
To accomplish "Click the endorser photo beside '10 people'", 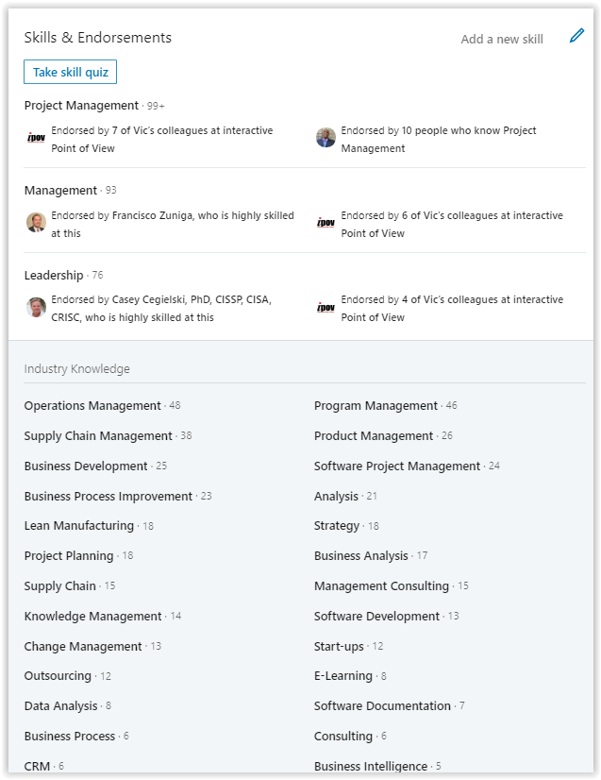I will coord(326,138).
